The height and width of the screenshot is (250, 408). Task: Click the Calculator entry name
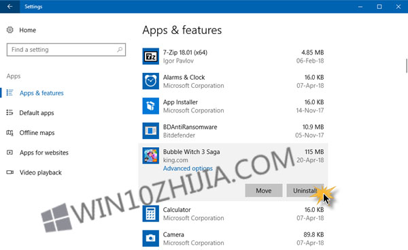[177, 210]
